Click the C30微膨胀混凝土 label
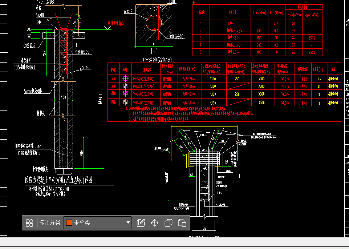349x249 pixels. 29,153
